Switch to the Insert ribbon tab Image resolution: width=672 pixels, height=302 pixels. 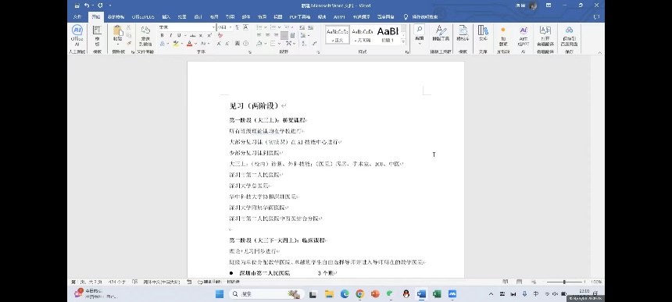point(166,16)
